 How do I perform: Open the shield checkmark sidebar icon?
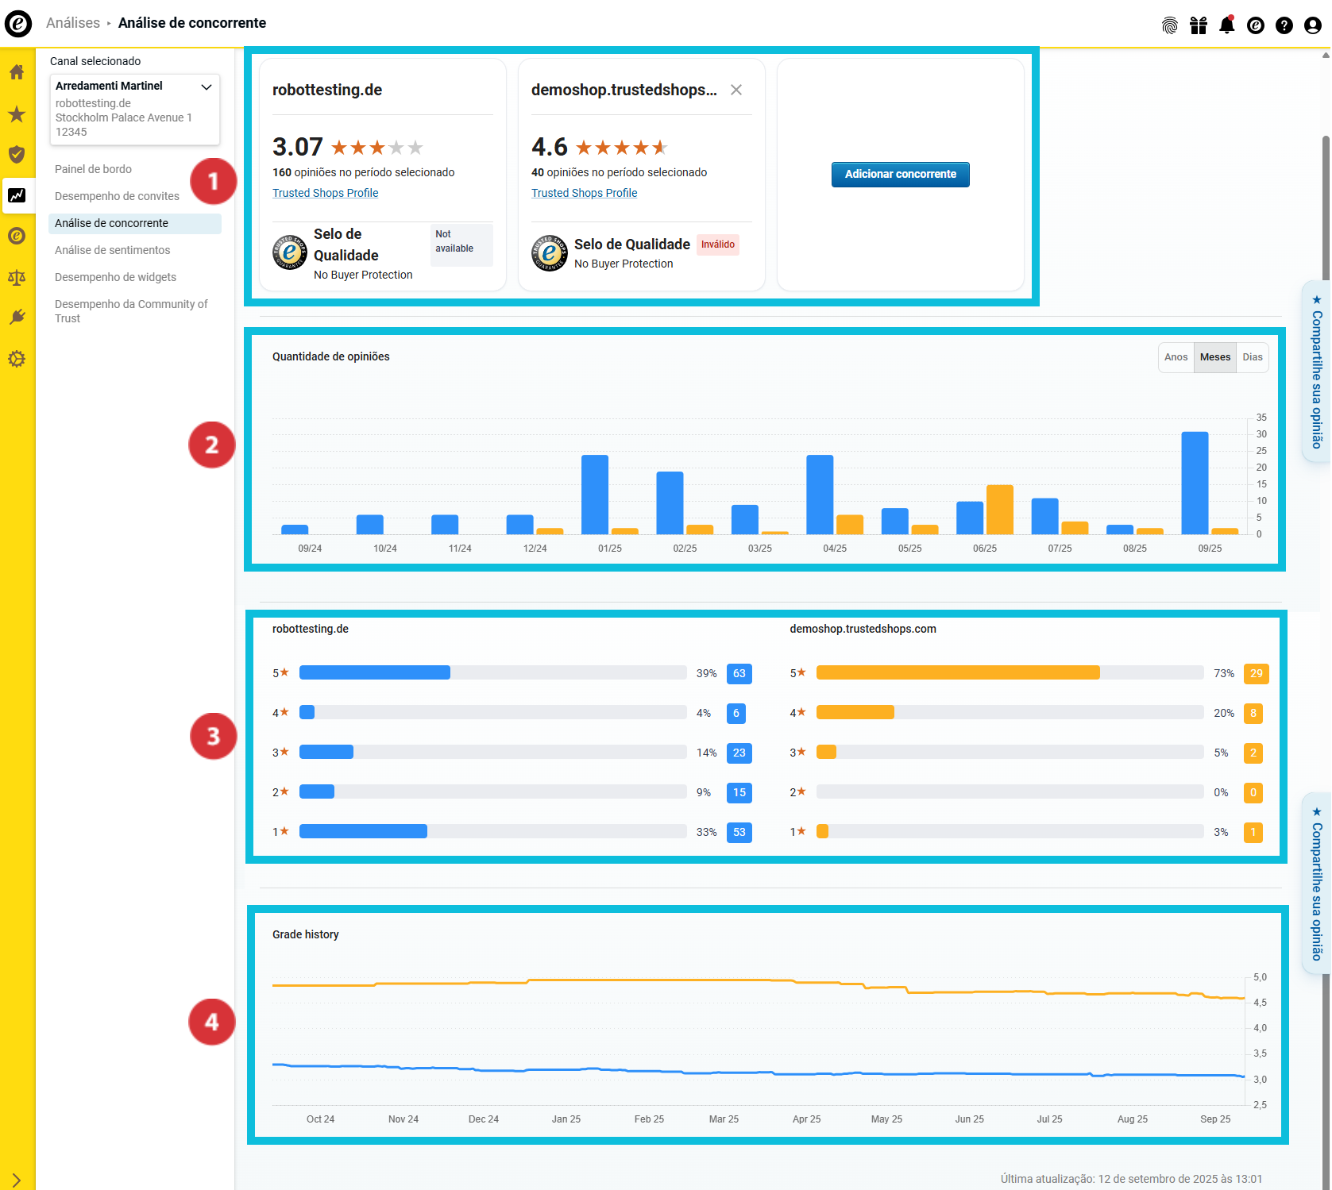pyautogui.click(x=17, y=154)
